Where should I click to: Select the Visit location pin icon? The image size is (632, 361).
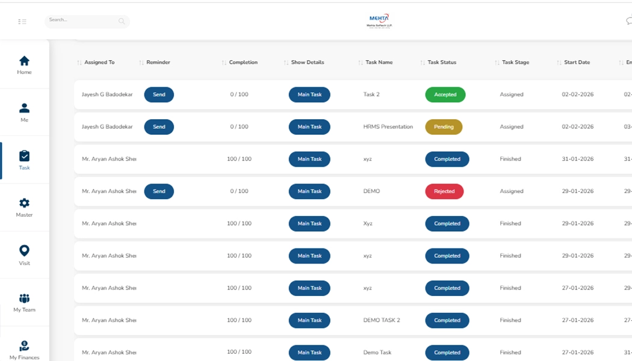[24, 249]
